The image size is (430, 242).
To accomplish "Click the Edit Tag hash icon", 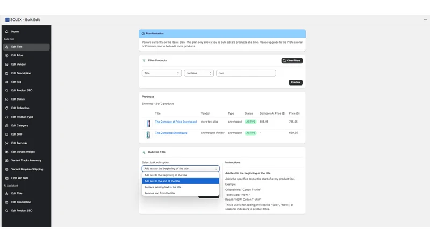I will pyautogui.click(x=6, y=82).
